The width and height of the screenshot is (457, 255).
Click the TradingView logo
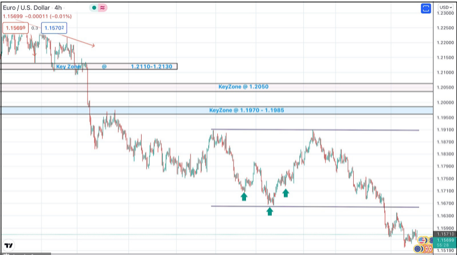(9, 245)
